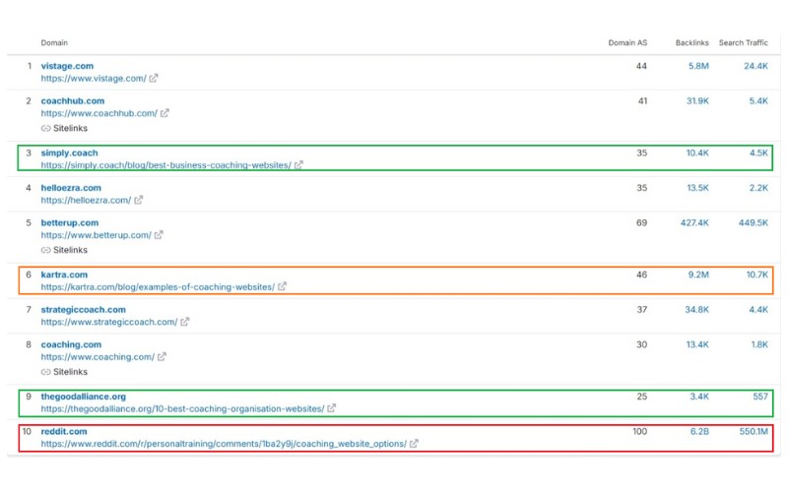Click helloezra.com backlinks value 13.5K
Image resolution: width=788 pixels, height=492 pixels.
click(697, 188)
